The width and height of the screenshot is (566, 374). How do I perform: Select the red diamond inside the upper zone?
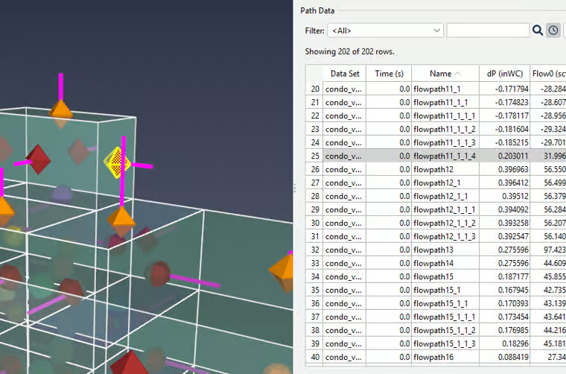tap(39, 158)
